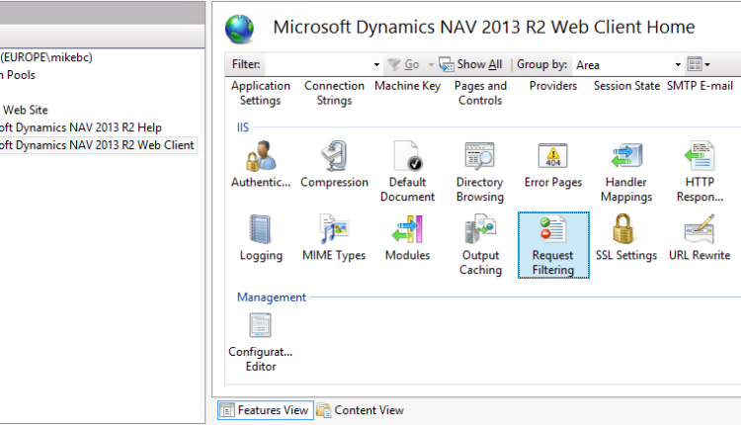Switch to the Content View tab
The image size is (741, 425).
tap(361, 410)
